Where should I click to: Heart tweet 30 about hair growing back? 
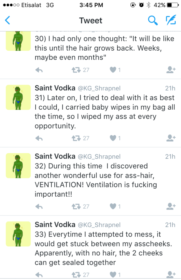(113, 70)
